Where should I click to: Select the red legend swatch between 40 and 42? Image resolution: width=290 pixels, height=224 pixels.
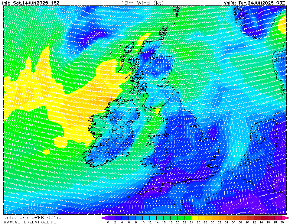point(251,218)
